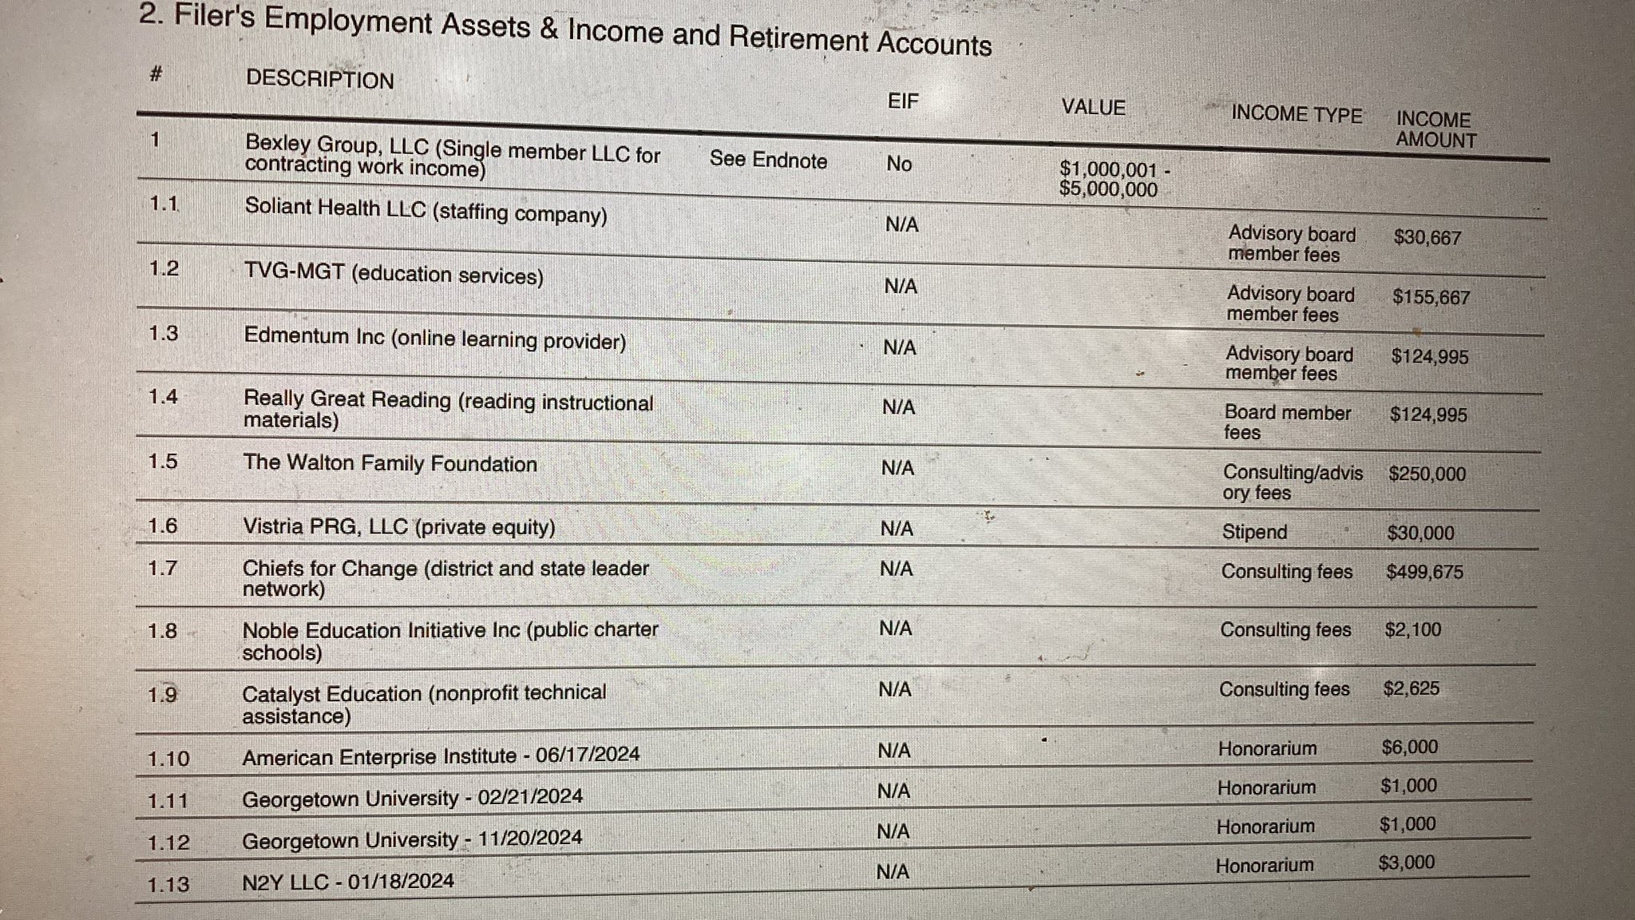Click Chiefs for Change description
Screen dimensions: 1635x920
[445, 578]
